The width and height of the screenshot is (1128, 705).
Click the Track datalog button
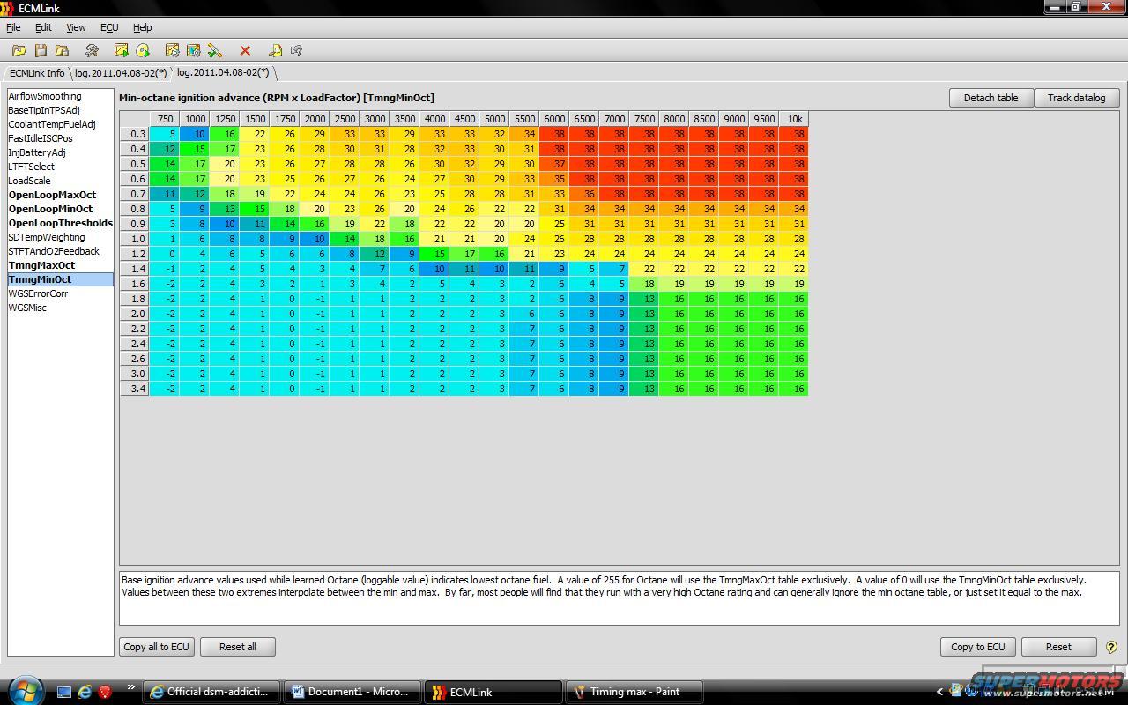point(1076,98)
